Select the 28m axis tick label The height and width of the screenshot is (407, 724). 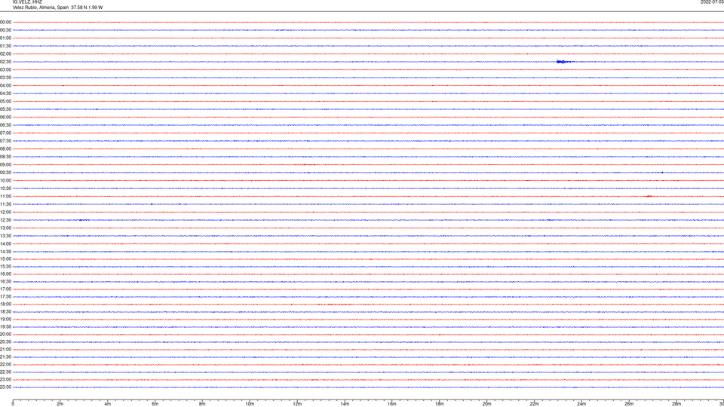[676, 404]
